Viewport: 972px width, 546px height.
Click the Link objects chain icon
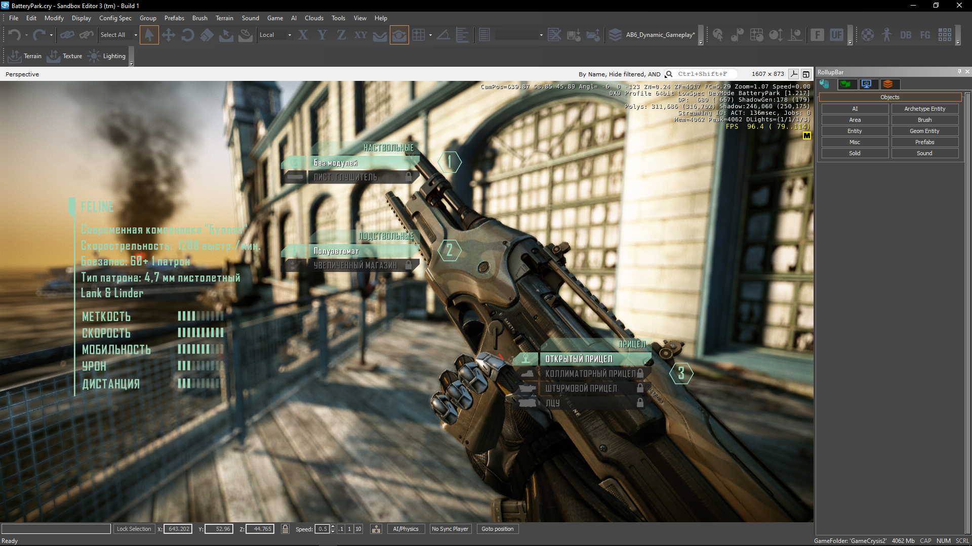[x=67, y=35]
